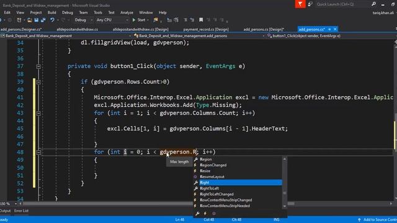Switch to alldepositandwithdraw.cs [Design] tab
The width and height of the screenshot is (397, 223).
(x=141, y=29)
